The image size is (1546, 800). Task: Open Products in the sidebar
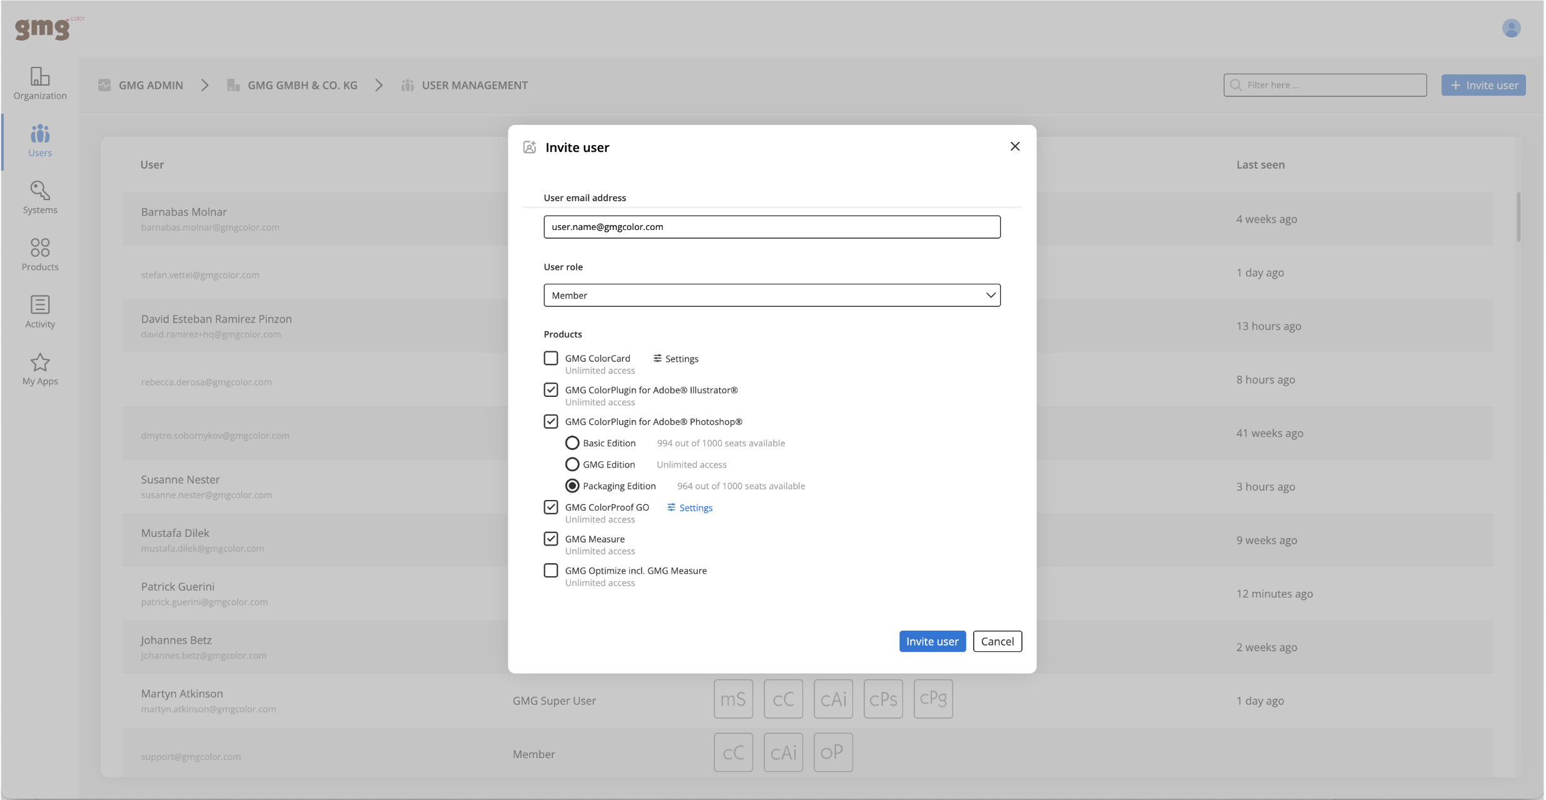pos(40,255)
